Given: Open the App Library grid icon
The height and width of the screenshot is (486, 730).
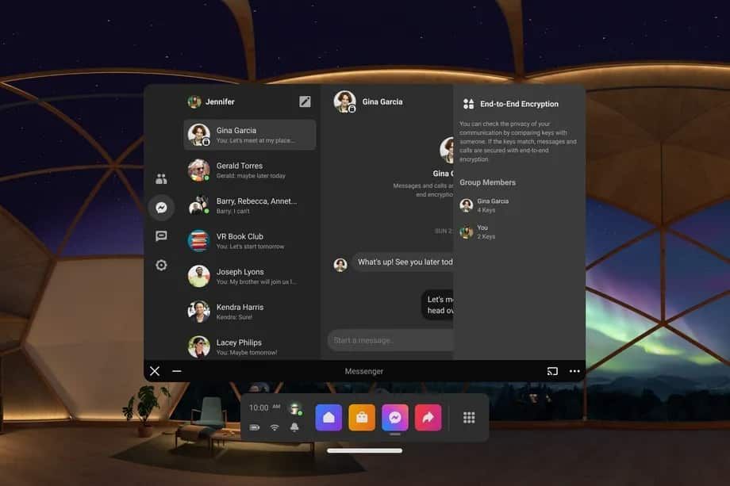Looking at the screenshot, I should [x=469, y=416].
